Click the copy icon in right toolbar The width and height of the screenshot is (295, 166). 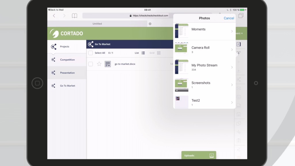[239, 123]
